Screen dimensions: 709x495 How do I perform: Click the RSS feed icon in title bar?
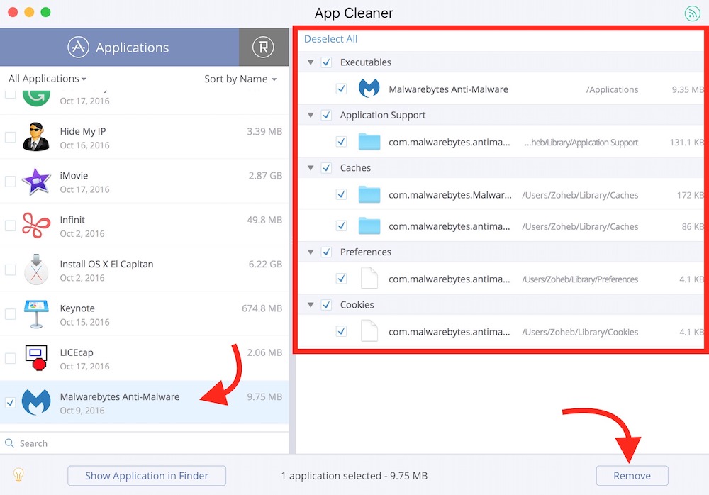(x=692, y=13)
